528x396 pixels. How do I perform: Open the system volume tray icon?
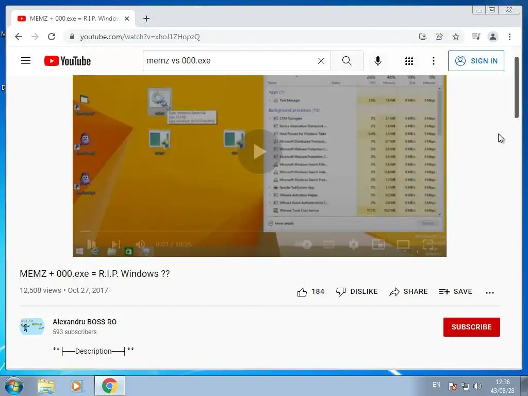point(477,386)
